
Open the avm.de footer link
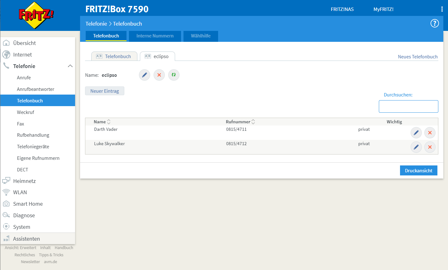click(50, 262)
